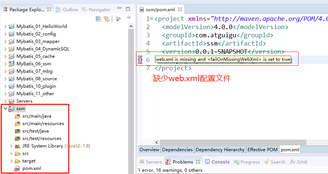Toggle Link with Editor icon
328x174 pixels.
point(107,19)
